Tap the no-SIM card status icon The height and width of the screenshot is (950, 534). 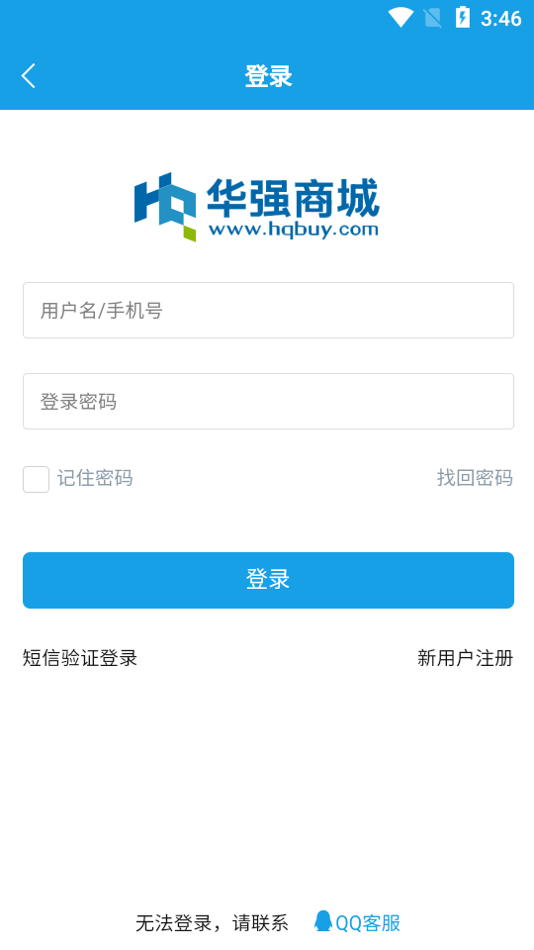(433, 18)
